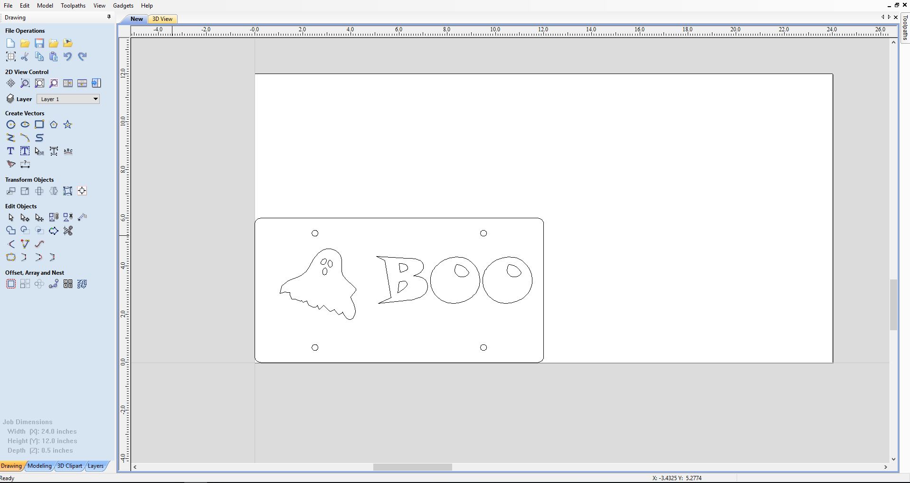The width and height of the screenshot is (910, 483).
Task: Select the Dimension measuring tool
Action: tap(25, 164)
